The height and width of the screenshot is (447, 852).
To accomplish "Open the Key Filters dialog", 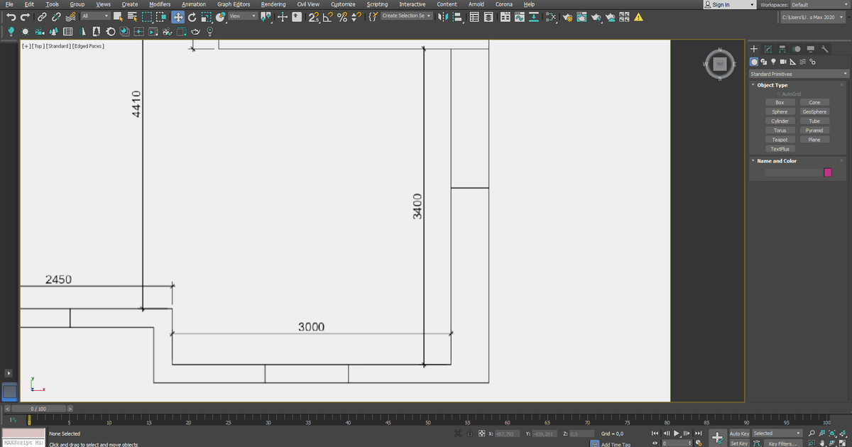I will 782,443.
